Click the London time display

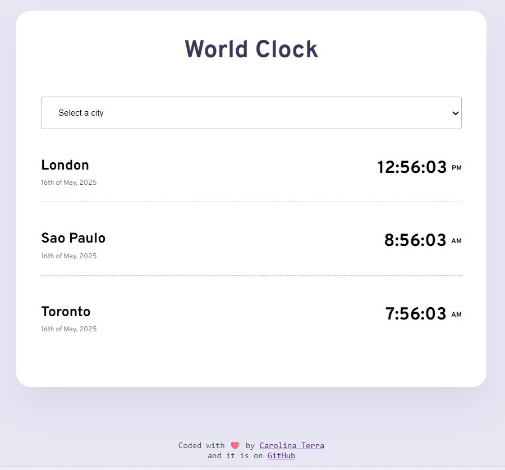[414, 167]
